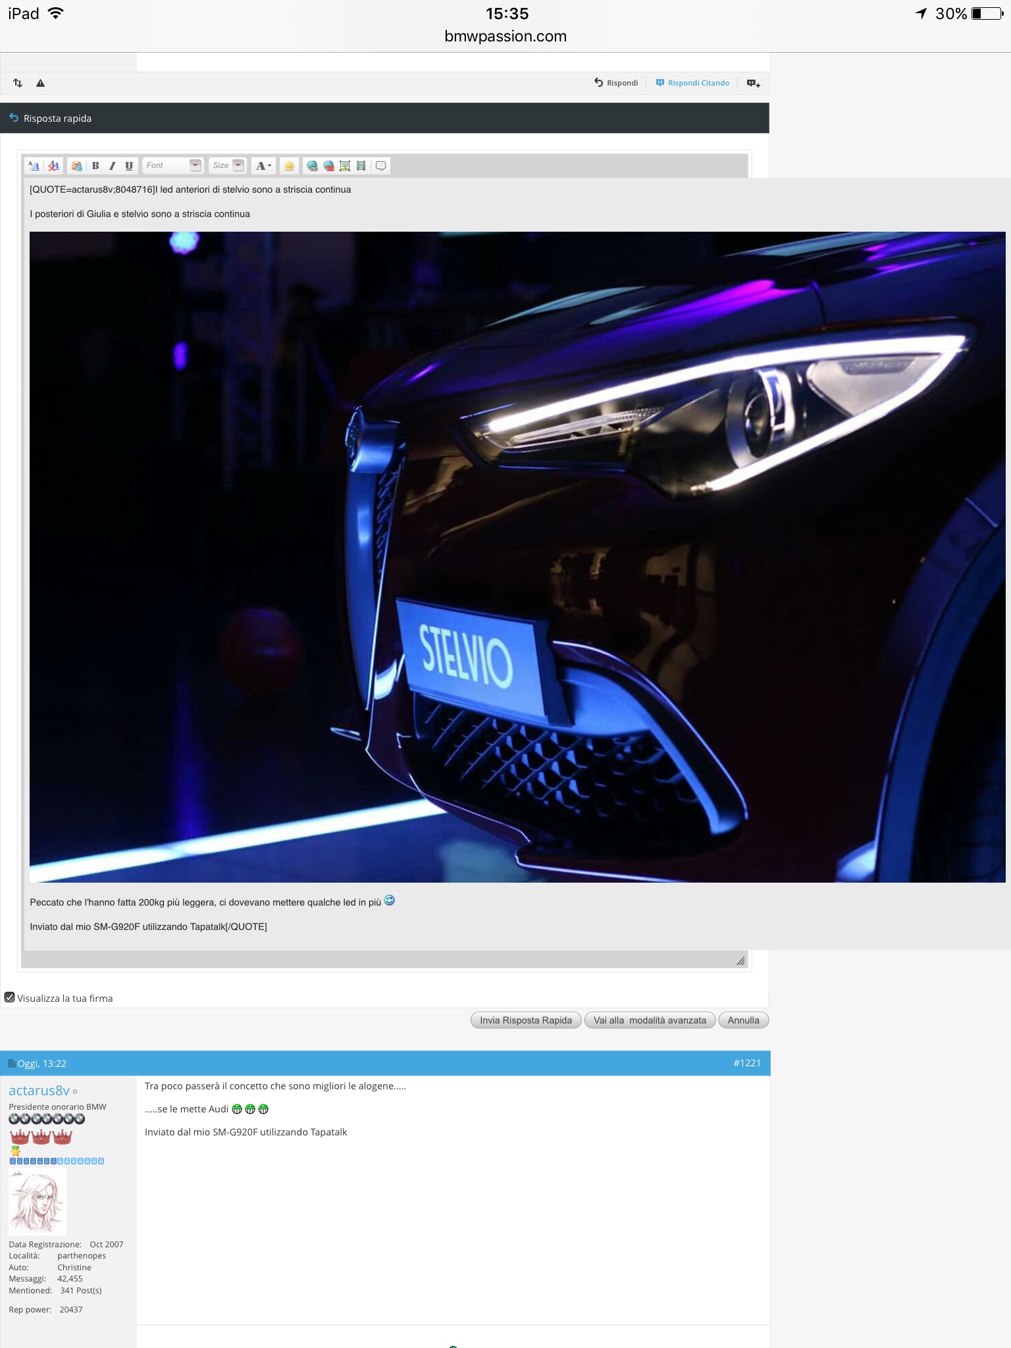Image resolution: width=1011 pixels, height=1348 pixels.
Task: Toggle italic formatting in editor toolbar
Action: point(112,166)
